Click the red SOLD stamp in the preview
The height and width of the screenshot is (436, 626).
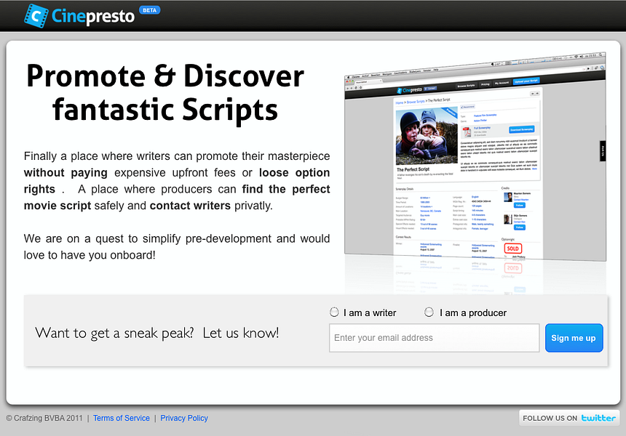click(x=514, y=248)
